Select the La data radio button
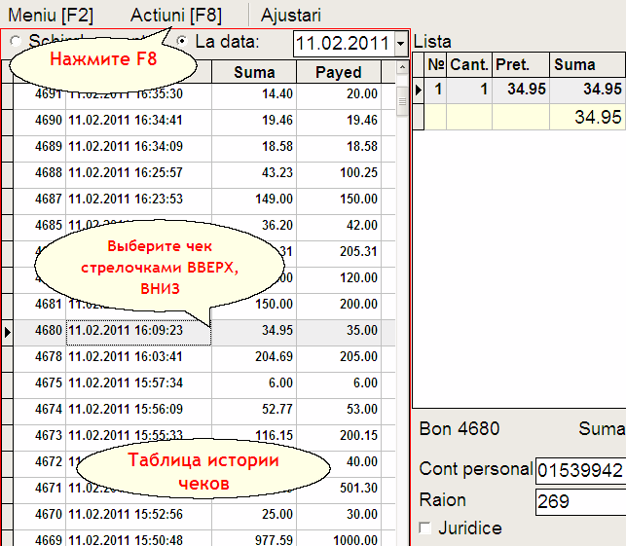 coord(182,40)
